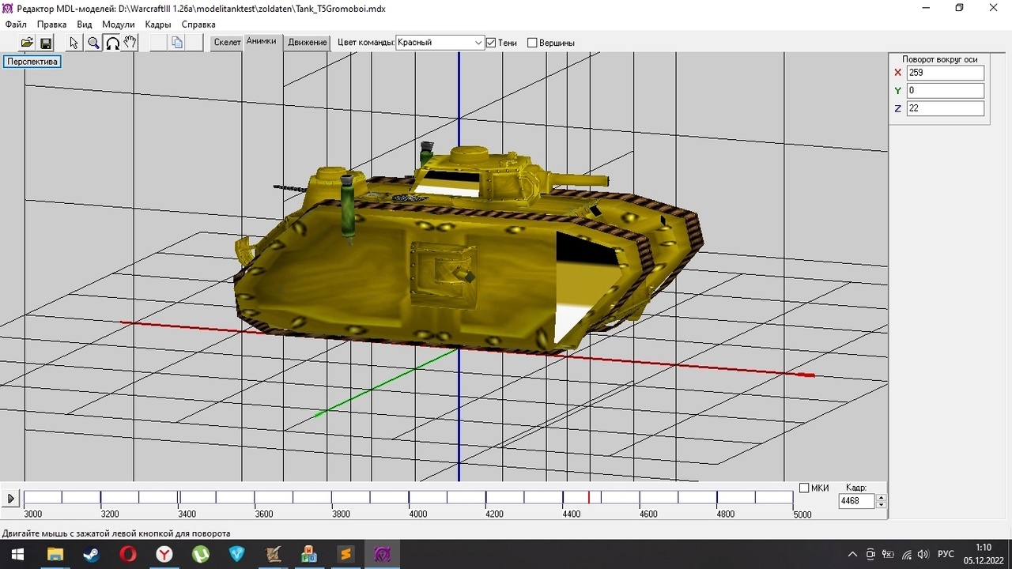The width and height of the screenshot is (1012, 569).
Task: Open uTorrent from the taskbar
Action: (x=201, y=555)
